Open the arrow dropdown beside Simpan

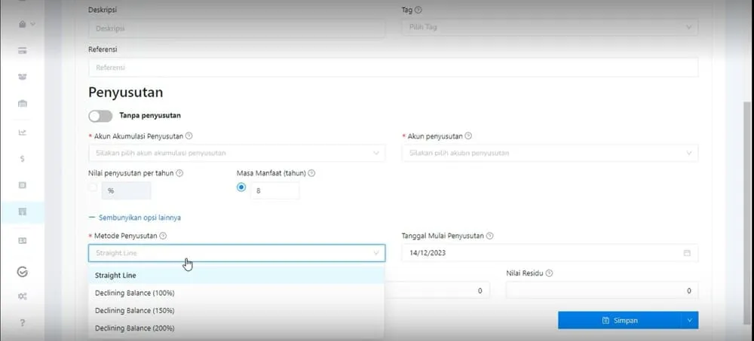point(690,321)
